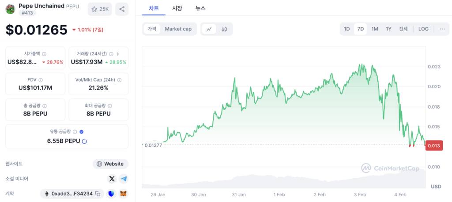Set chart range to 전체

(x=403, y=29)
